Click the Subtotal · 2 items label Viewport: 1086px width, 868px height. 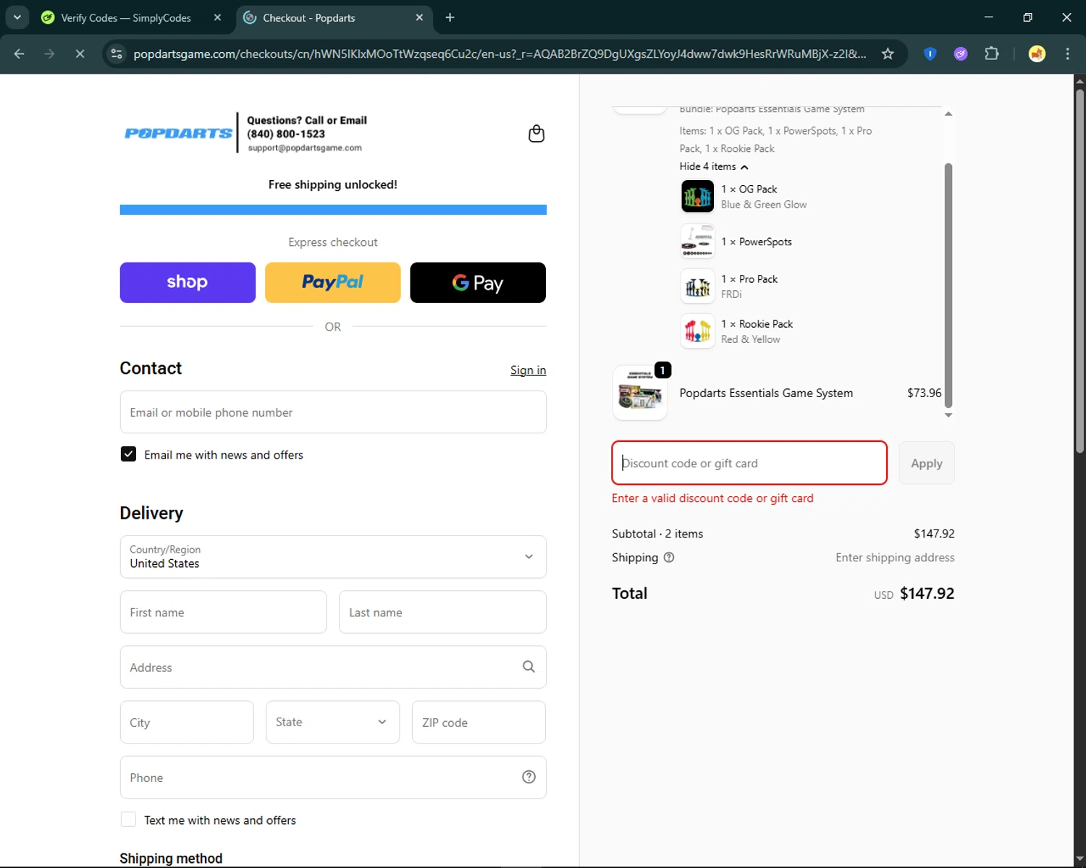[657, 534]
